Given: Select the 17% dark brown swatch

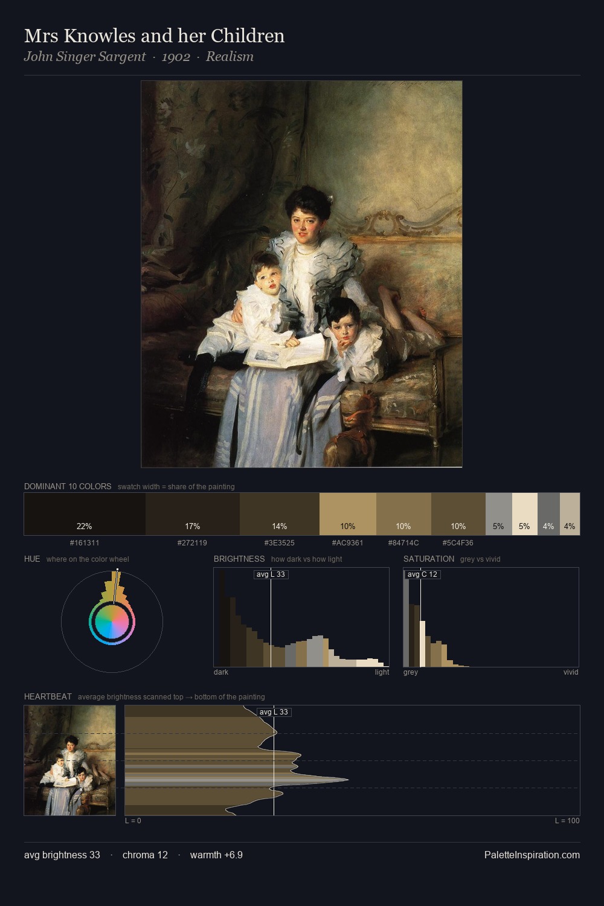Looking at the screenshot, I should click(x=193, y=514).
